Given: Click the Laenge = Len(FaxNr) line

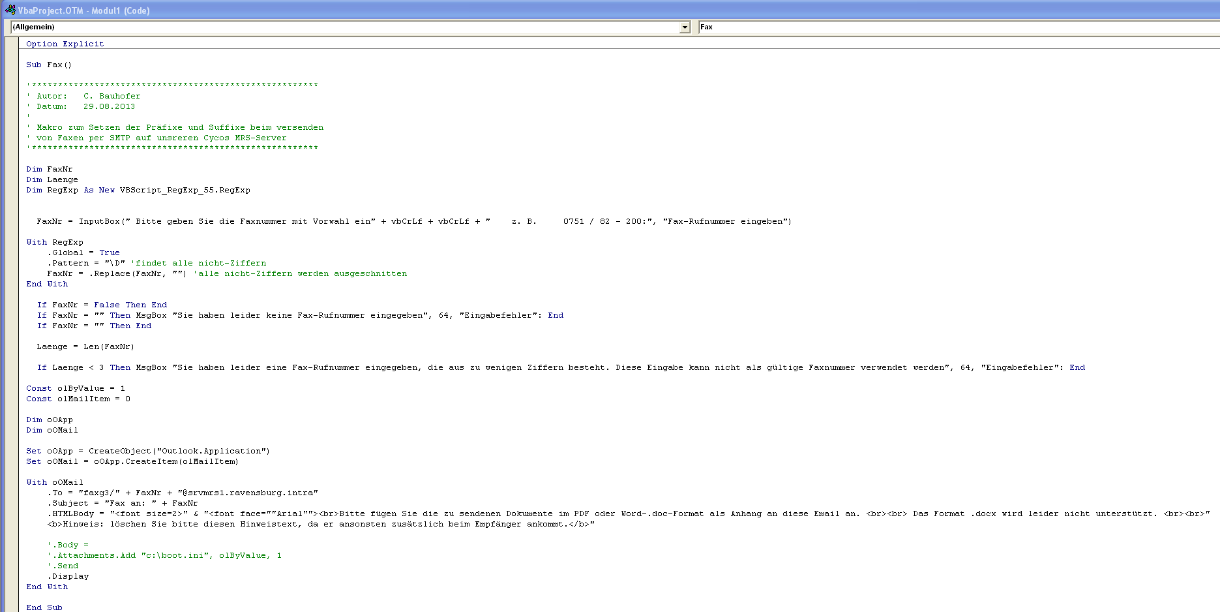Looking at the screenshot, I should click(x=85, y=347).
